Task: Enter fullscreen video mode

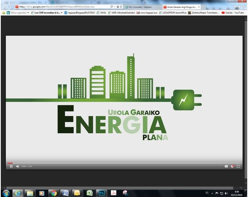Action: (x=238, y=166)
